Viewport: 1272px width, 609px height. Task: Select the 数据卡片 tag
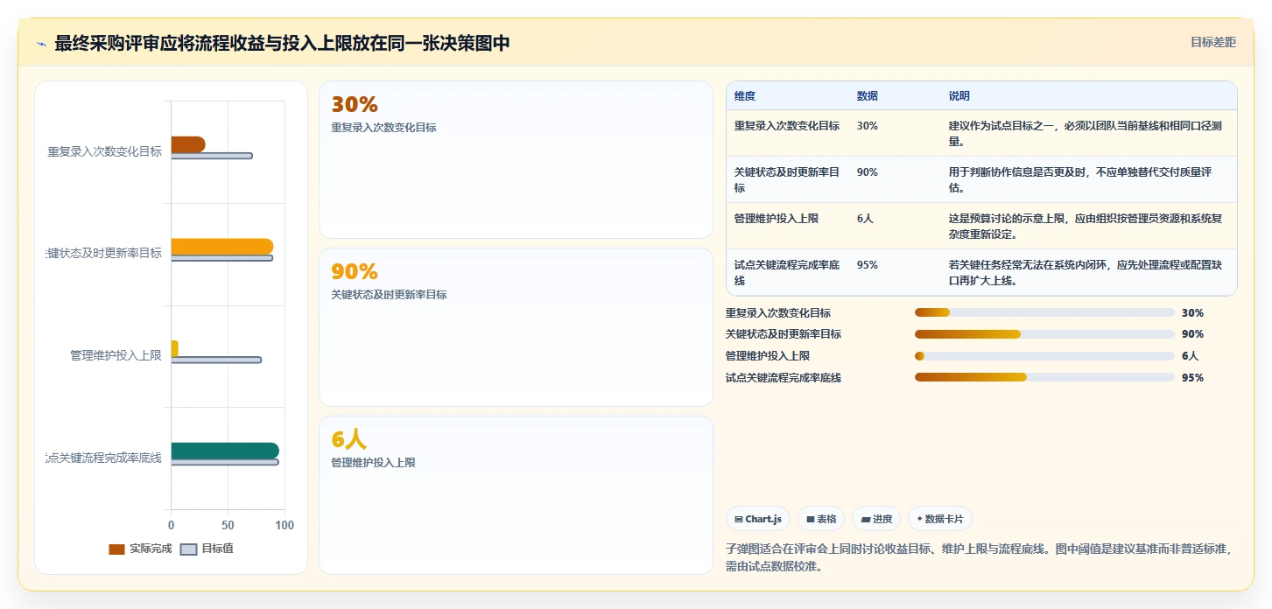point(940,519)
